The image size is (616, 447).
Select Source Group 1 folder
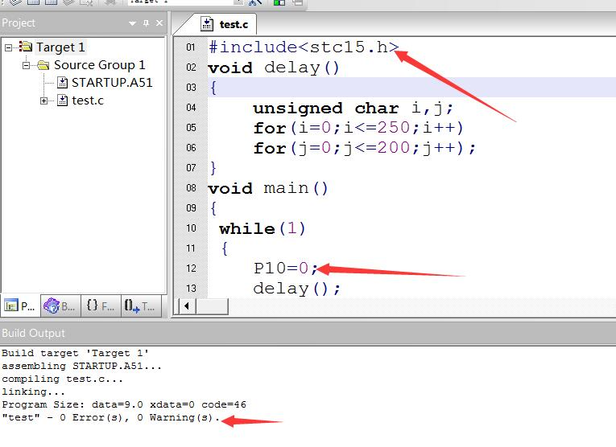pyautogui.click(x=99, y=64)
